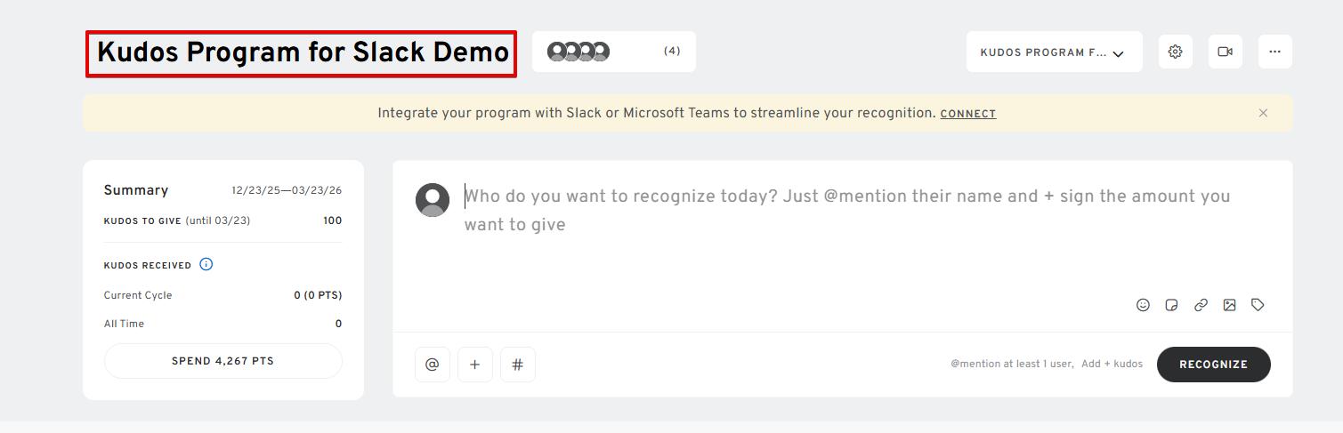This screenshot has height=433, width=1343.
Task: Insert a link into the message
Action: click(x=1201, y=305)
